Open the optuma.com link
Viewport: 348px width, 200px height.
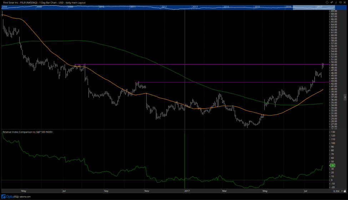tap(25, 197)
